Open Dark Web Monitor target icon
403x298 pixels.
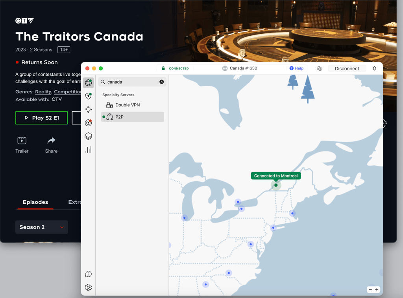[x=89, y=123]
